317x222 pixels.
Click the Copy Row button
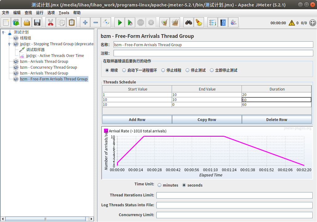[x=207, y=119]
